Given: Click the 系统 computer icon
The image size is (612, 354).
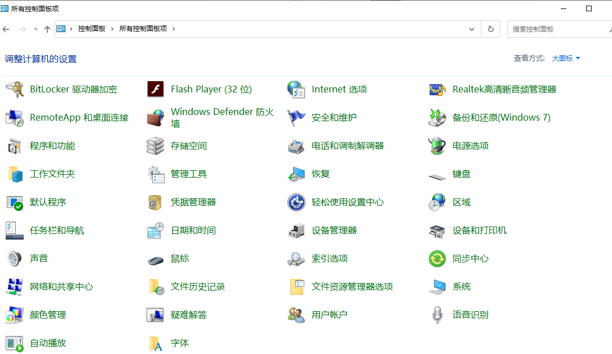Looking at the screenshot, I should coord(437,287).
